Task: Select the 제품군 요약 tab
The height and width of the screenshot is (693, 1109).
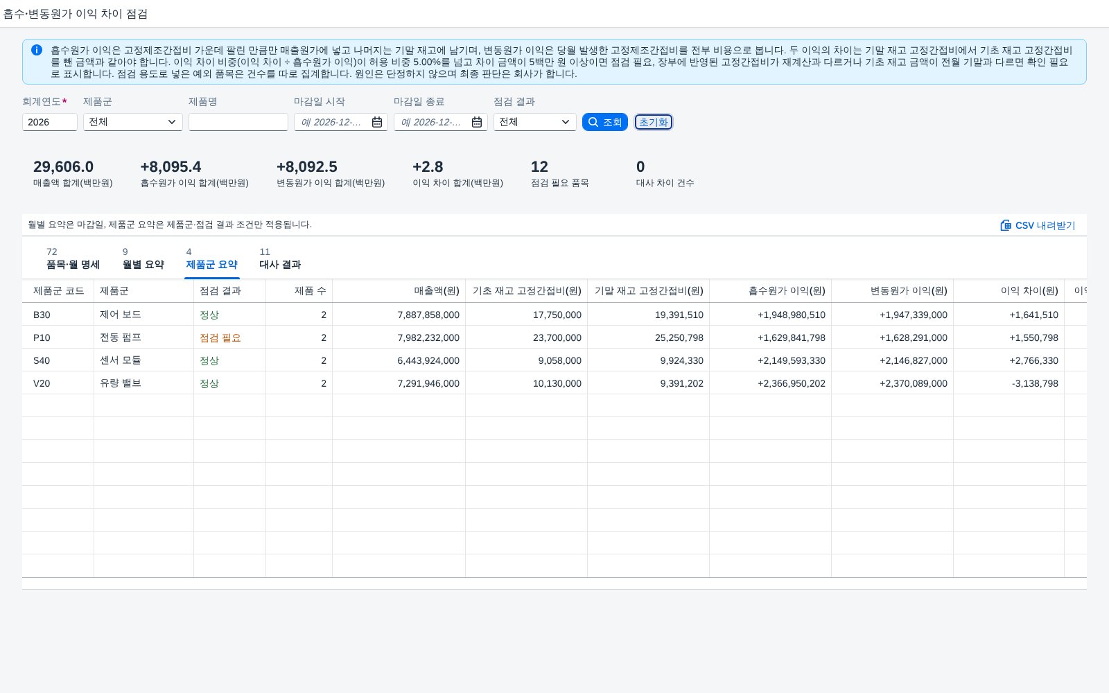Action: pos(212,258)
